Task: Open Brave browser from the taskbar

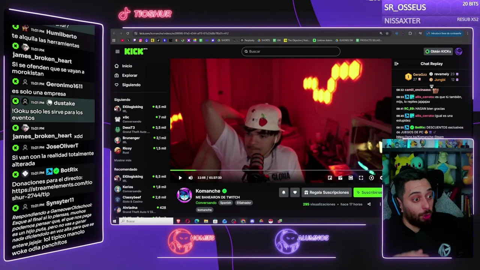Action: click(x=178, y=221)
